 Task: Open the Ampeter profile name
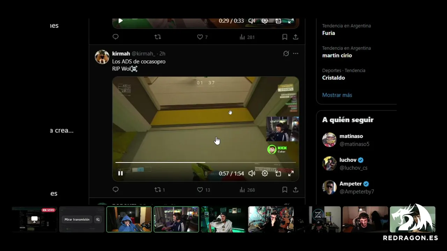[351, 184]
